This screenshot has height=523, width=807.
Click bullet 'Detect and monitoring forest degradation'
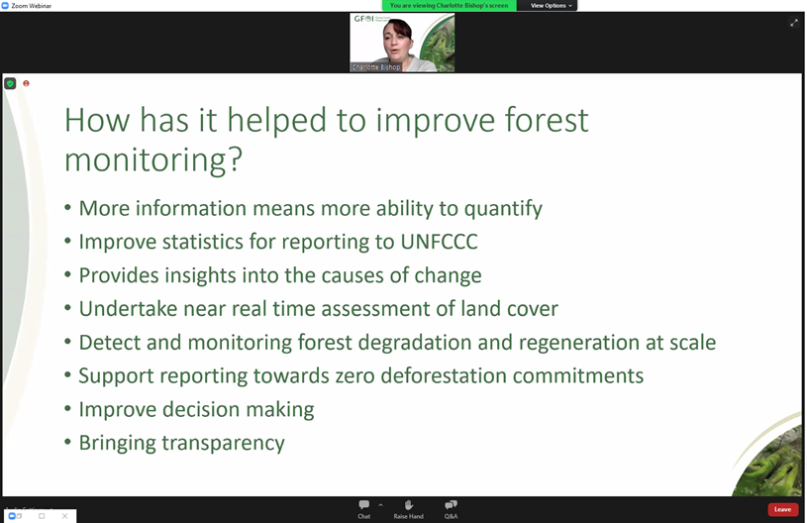(397, 343)
